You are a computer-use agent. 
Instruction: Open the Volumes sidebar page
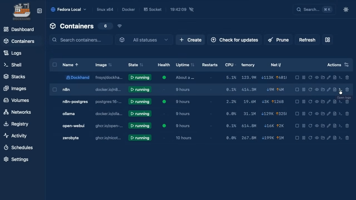pyautogui.click(x=20, y=100)
